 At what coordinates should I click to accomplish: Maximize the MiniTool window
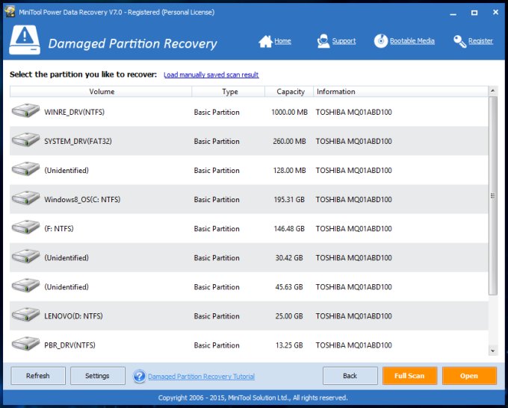tap(474, 13)
